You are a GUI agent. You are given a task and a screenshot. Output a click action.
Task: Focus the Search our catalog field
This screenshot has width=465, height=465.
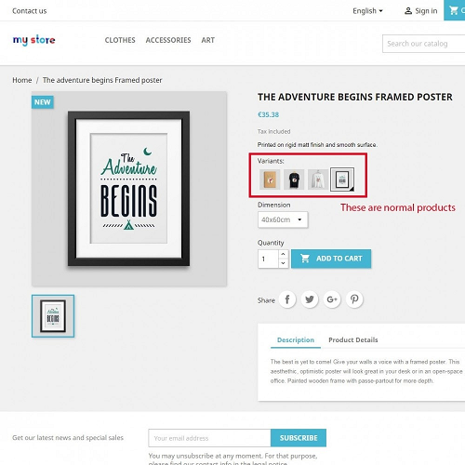424,44
